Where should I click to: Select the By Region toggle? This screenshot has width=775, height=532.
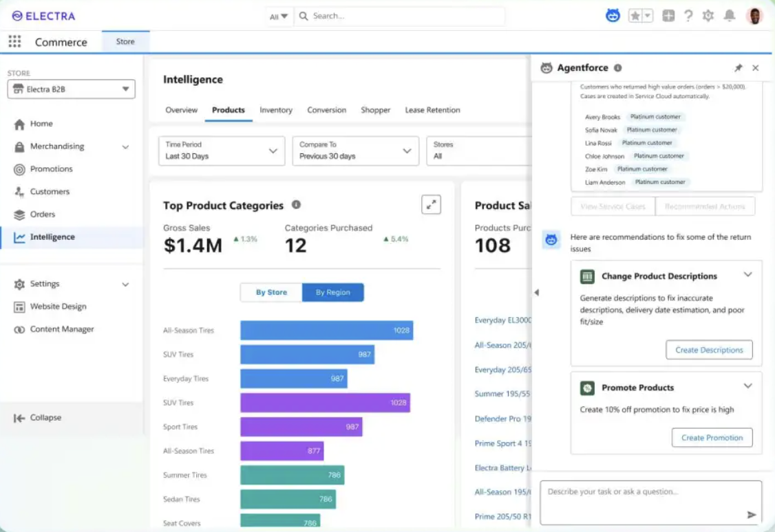pyautogui.click(x=332, y=292)
